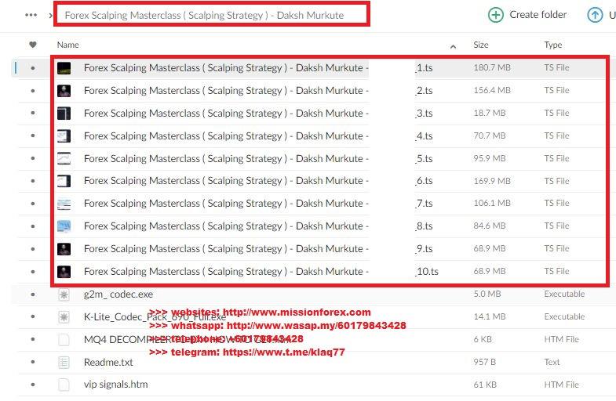The image size is (616, 401).
Task: Sort files by Type column header
Action: click(x=553, y=45)
